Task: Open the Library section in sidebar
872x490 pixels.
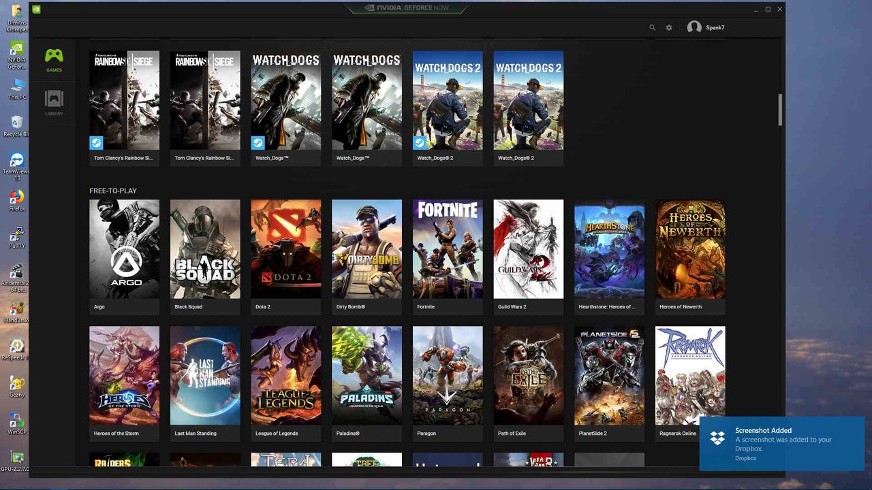Action: coord(54,103)
